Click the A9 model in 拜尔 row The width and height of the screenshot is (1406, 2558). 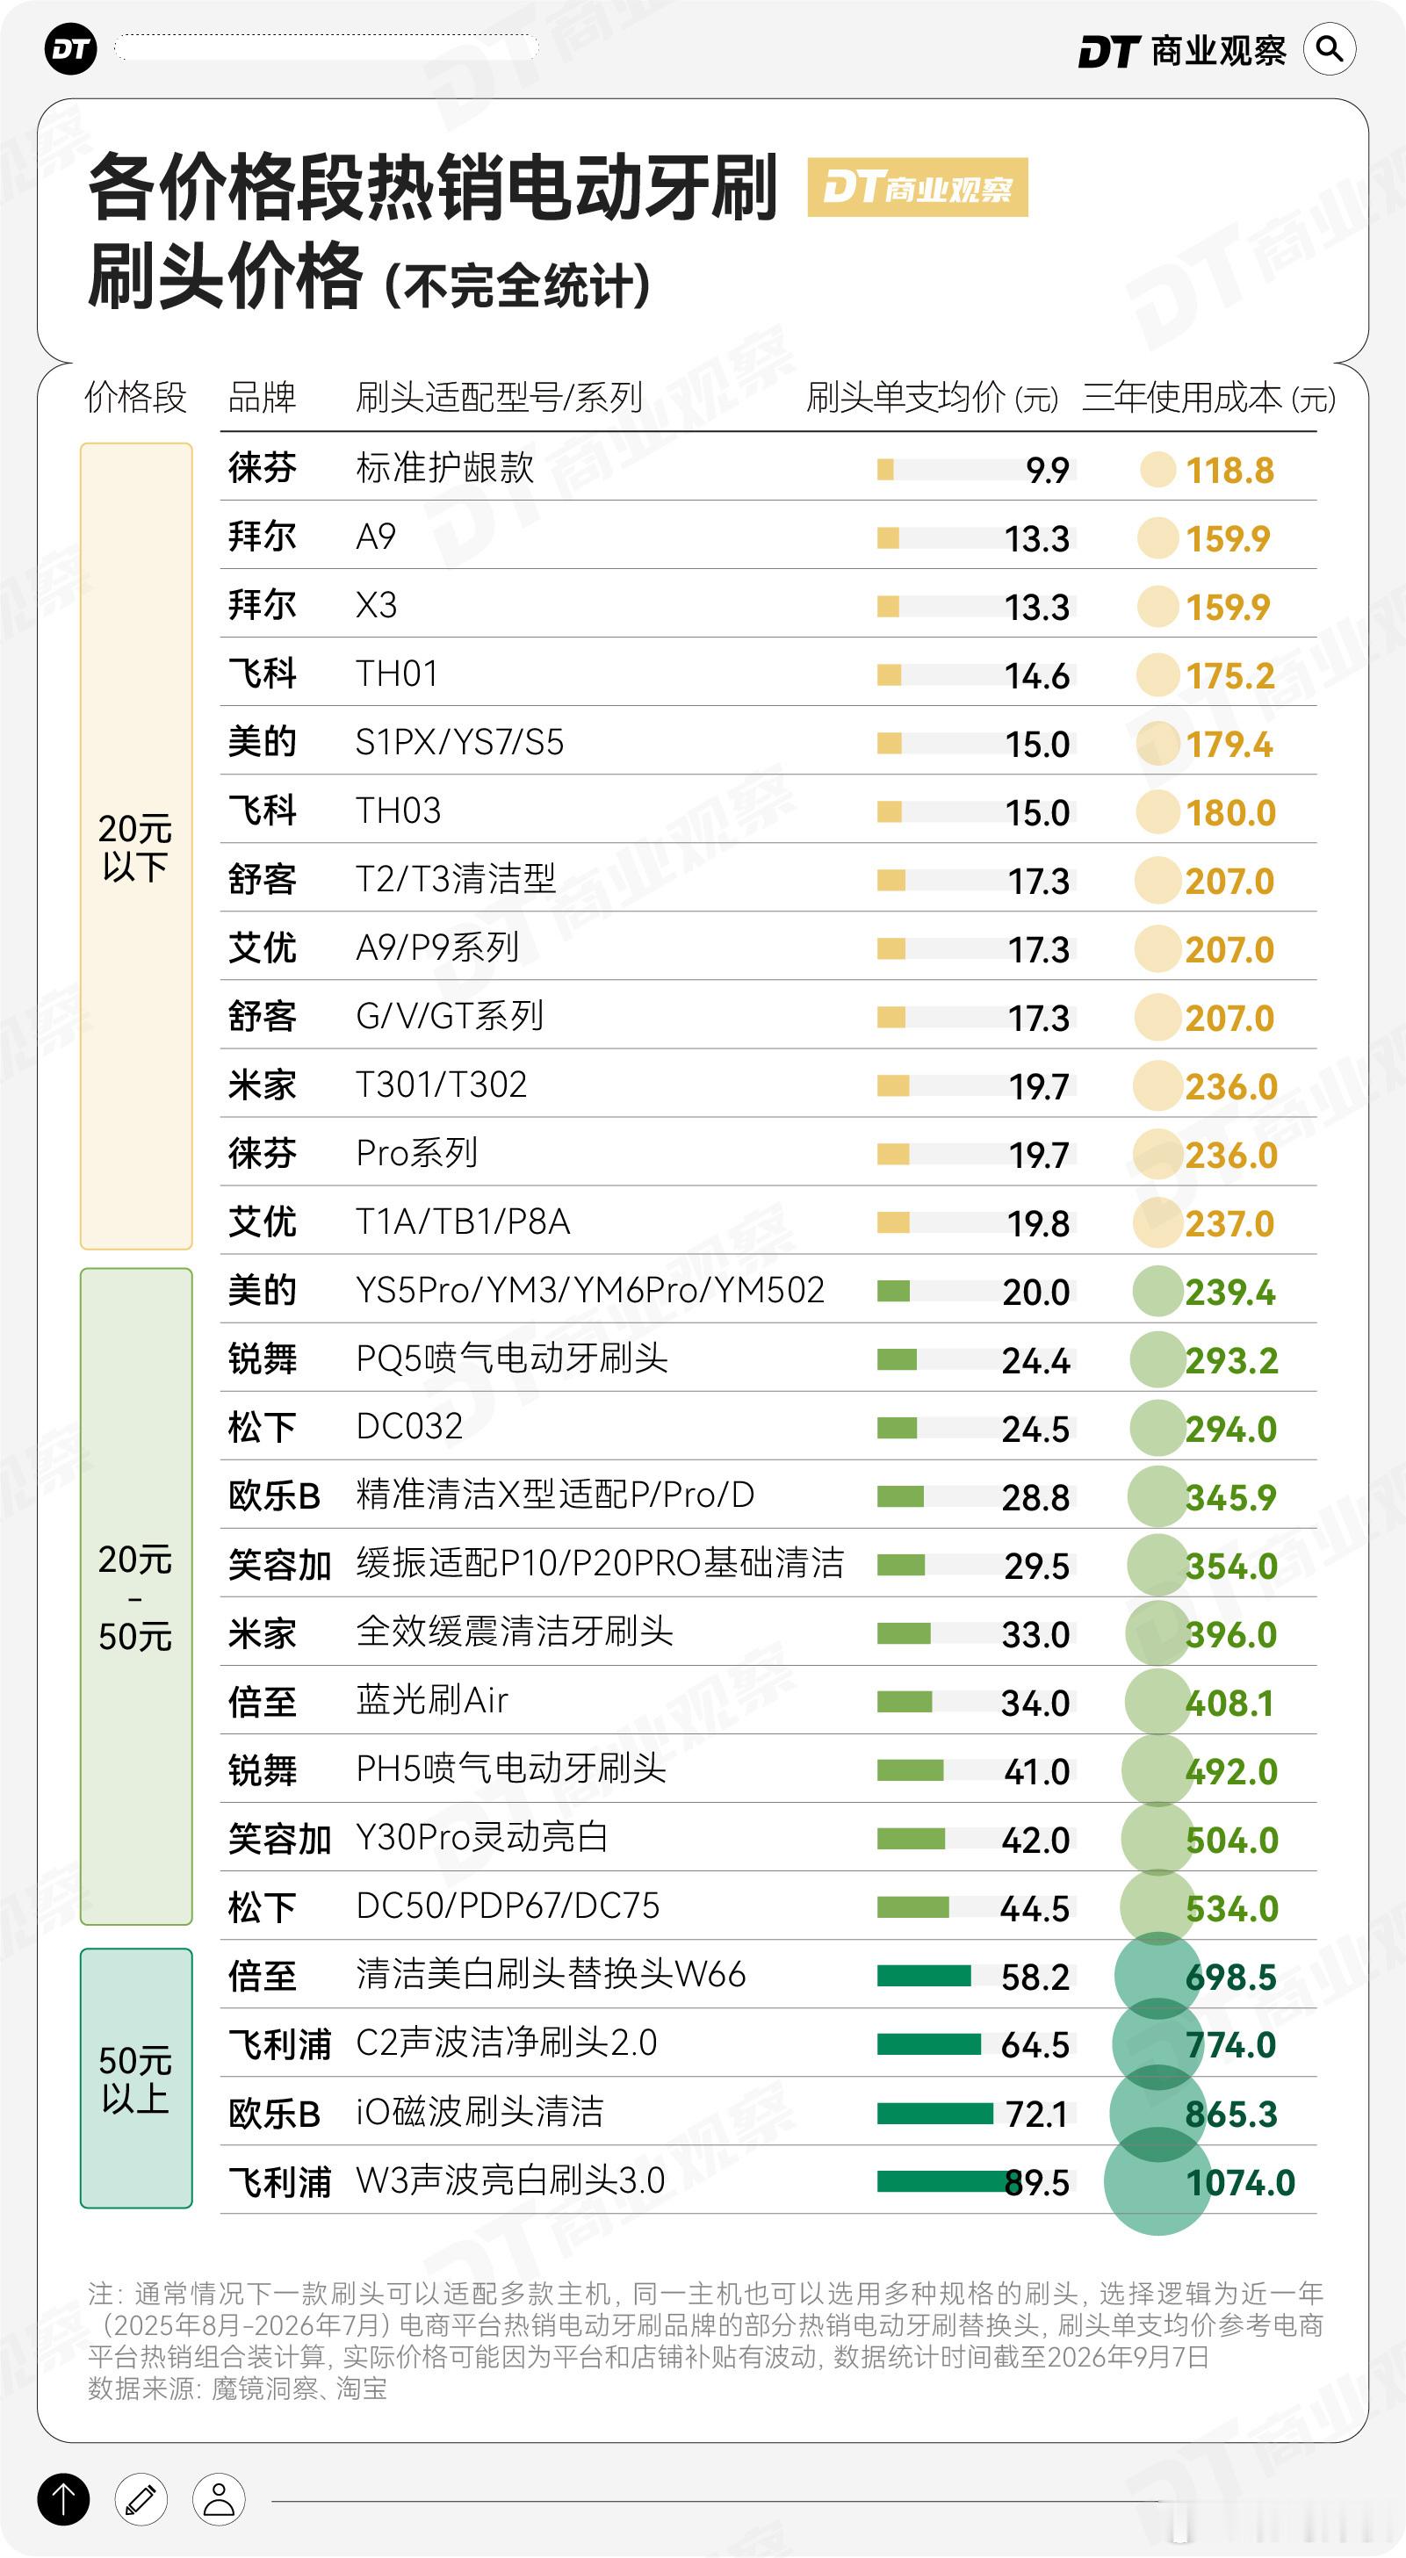point(375,537)
